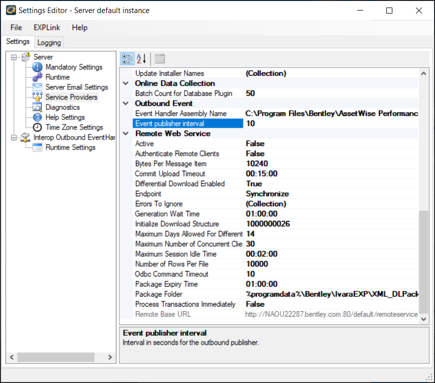The height and width of the screenshot is (383, 435).
Task: Open the Runtime settings node
Action: coord(57,77)
